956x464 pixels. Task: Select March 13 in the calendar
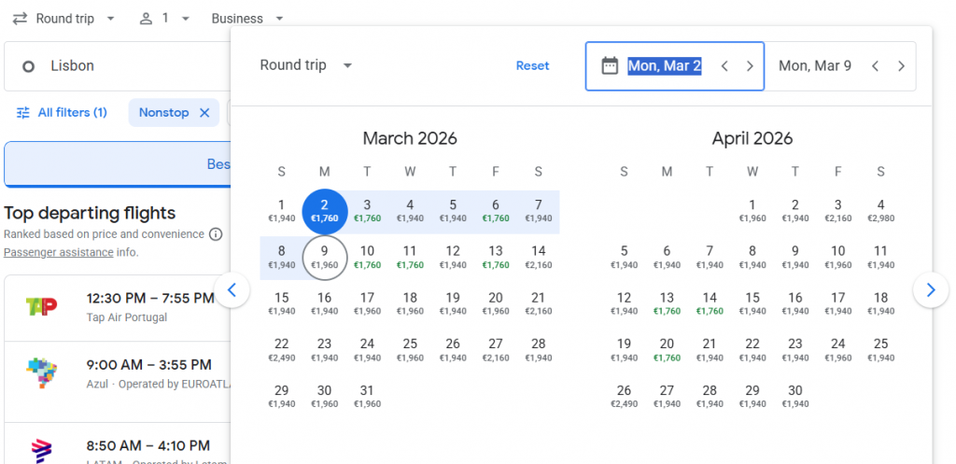point(495,258)
